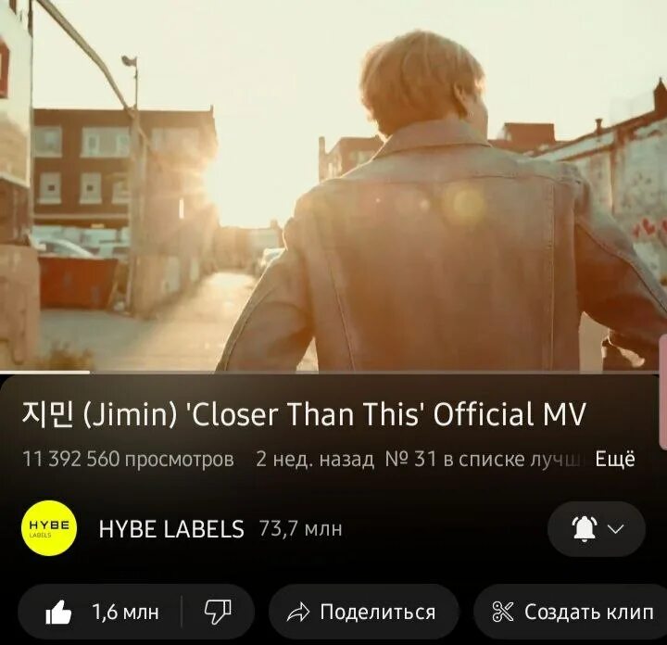The image size is (667, 645).
Task: Click the "11 392 560 просмотров" view count
Action: click(x=128, y=459)
